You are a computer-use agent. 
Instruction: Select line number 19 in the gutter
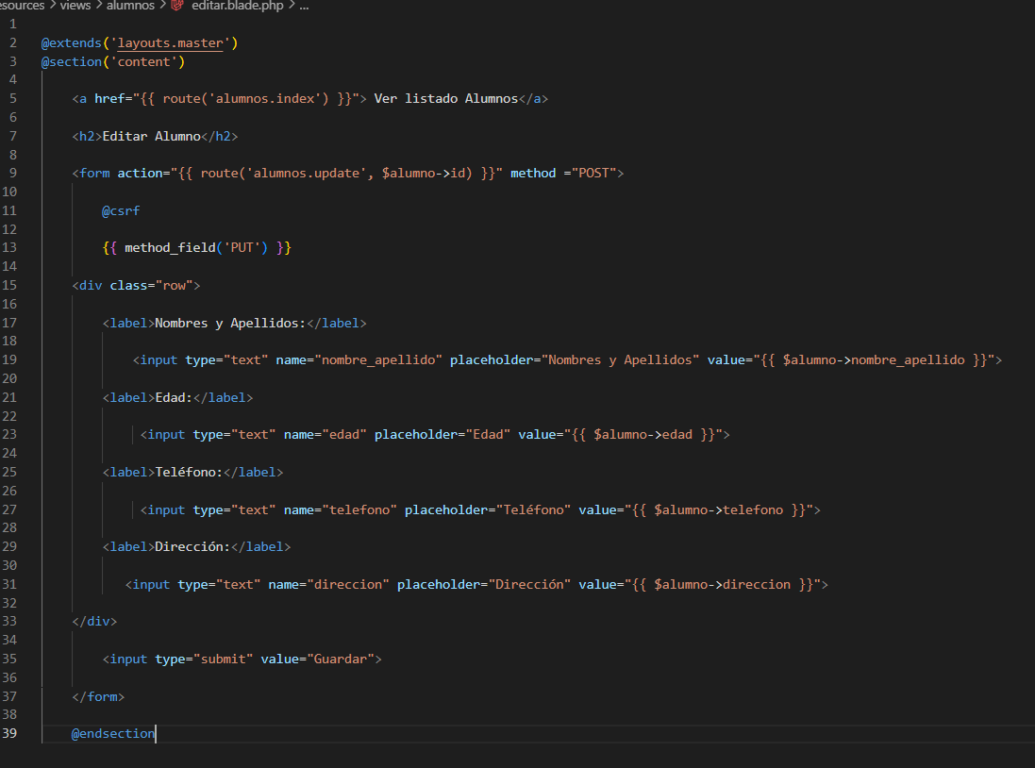(9, 359)
